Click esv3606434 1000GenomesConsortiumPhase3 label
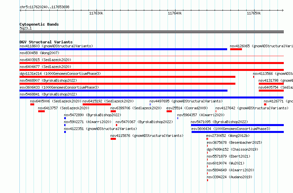293x193 pixels. click(x=231, y=129)
